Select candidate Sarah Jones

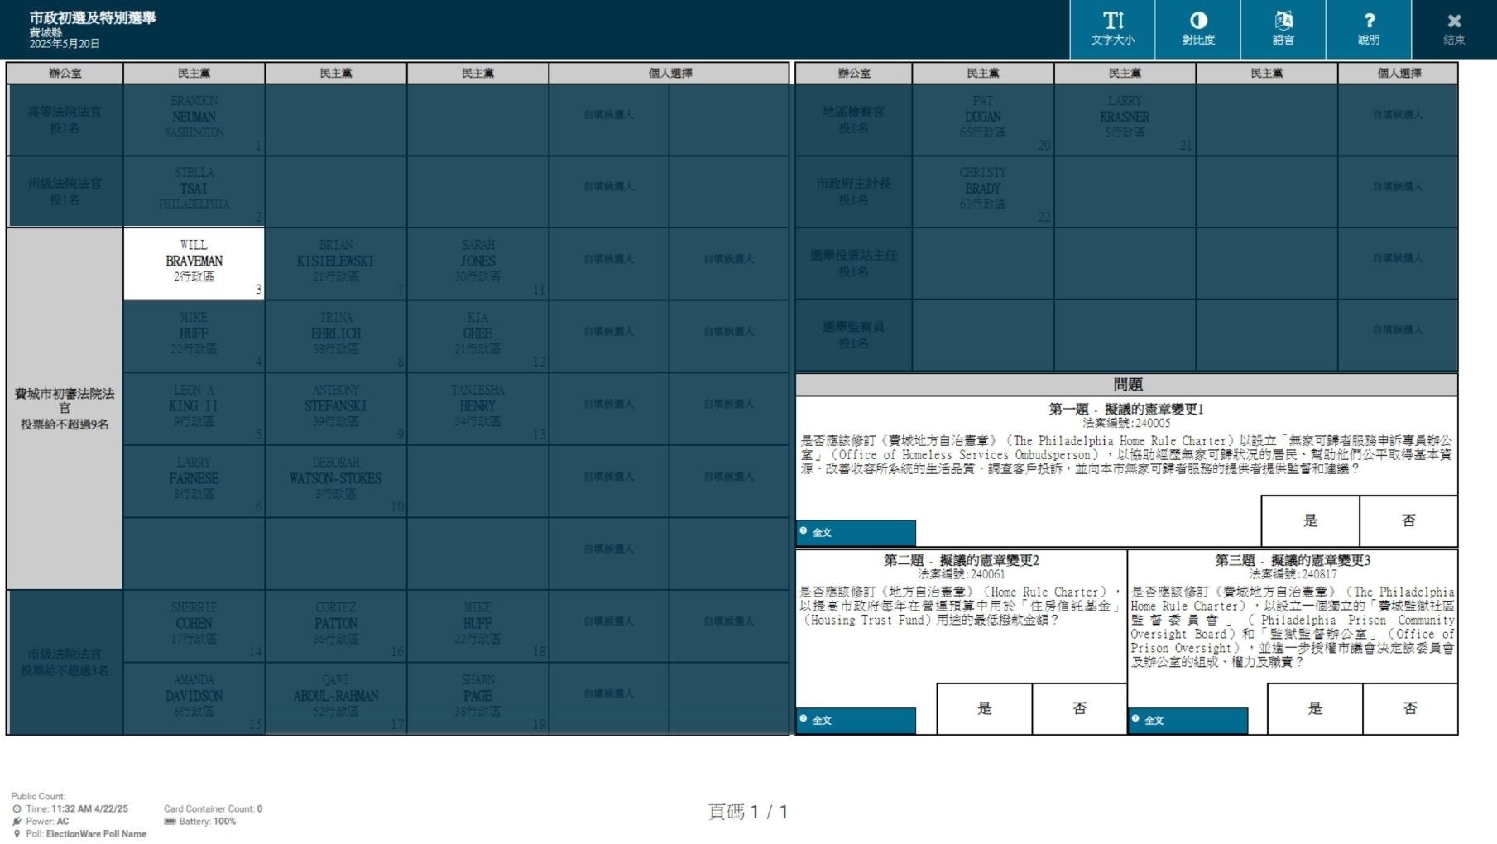pos(477,263)
